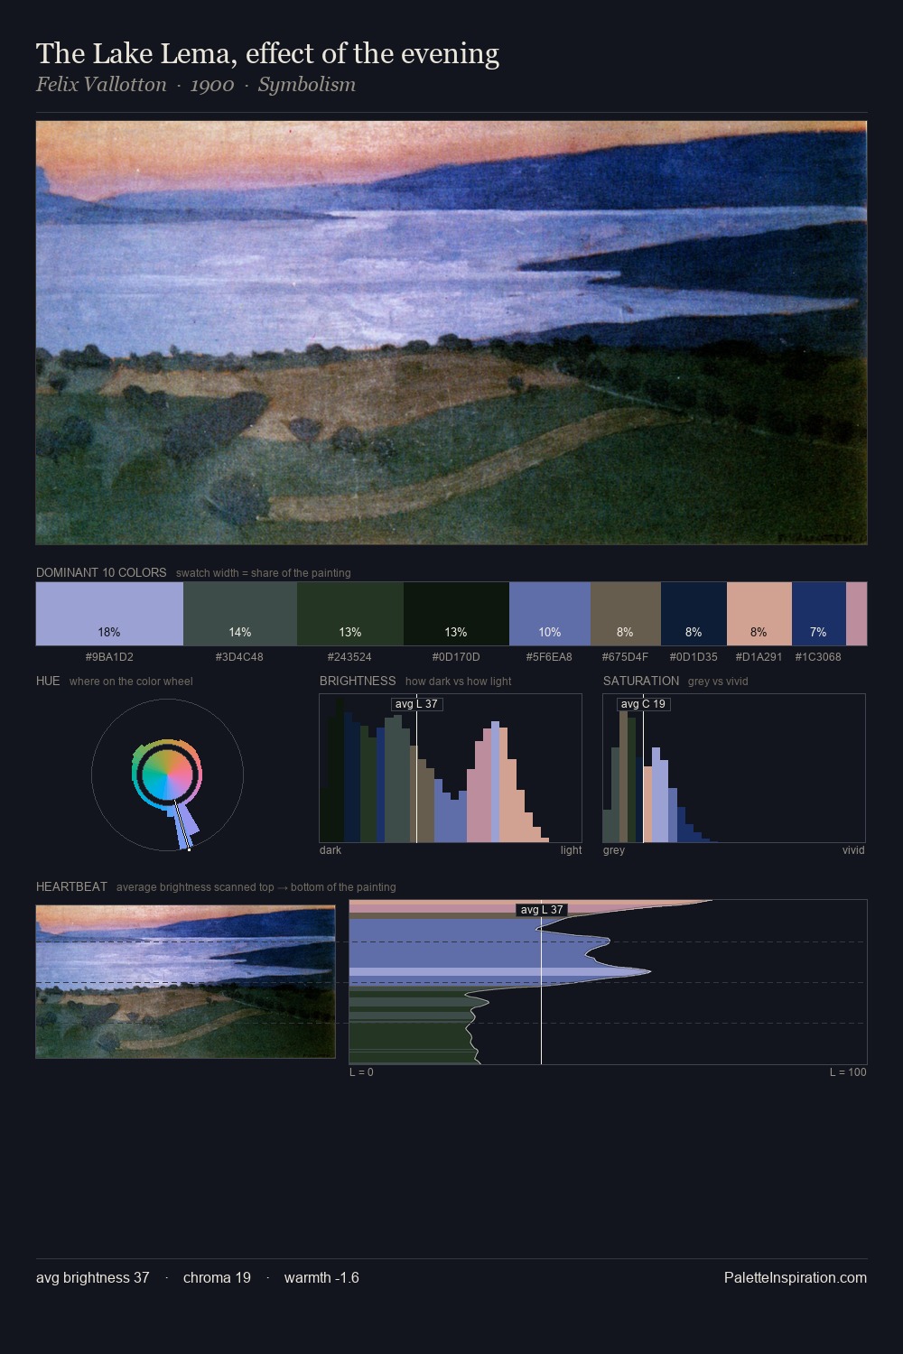903x1354 pixels.
Task: Choose the #0D170D near-black swatch
Action: click(x=456, y=614)
